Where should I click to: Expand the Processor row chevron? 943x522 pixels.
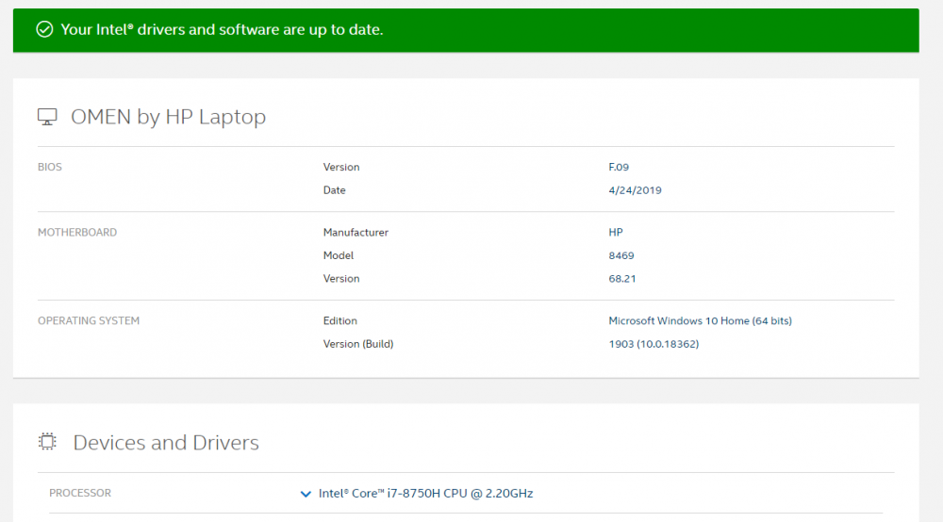tap(305, 494)
